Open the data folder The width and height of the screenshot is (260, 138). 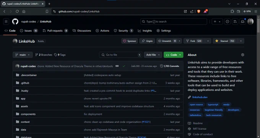pyautogui.click(x=23, y=130)
